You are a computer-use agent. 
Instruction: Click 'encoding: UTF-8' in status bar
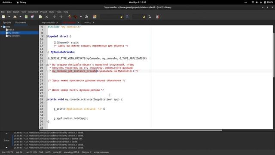point(72,152)
